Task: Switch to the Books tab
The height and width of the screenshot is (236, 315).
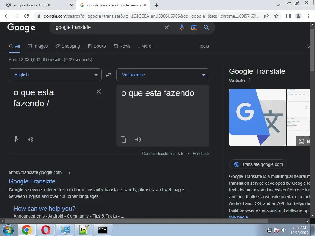Action: coord(97,46)
